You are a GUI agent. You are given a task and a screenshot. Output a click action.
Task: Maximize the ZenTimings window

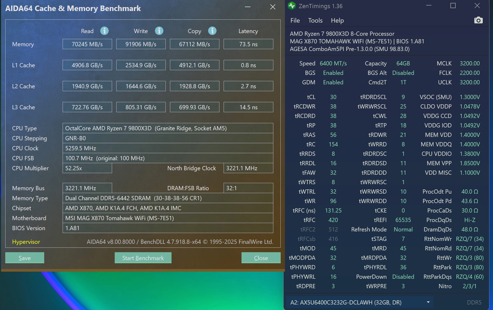453,6
